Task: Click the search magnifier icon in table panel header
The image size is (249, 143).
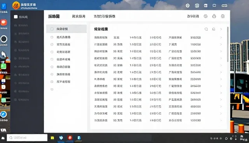Action: point(206,29)
